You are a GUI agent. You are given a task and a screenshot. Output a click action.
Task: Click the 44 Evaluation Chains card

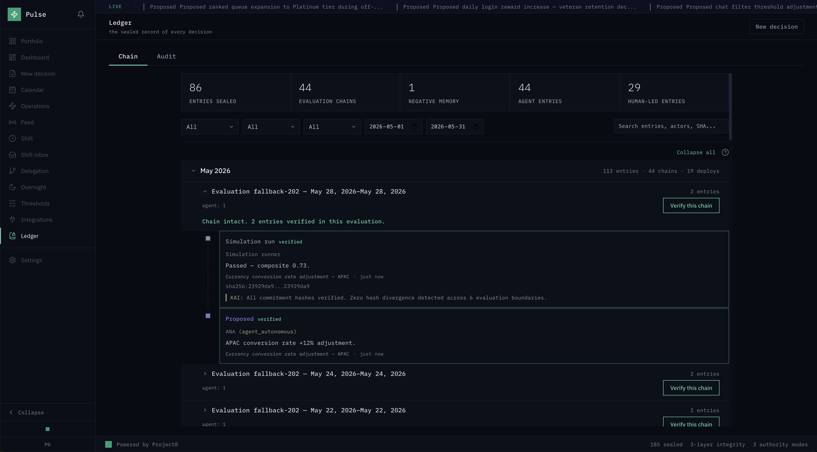[x=345, y=92]
